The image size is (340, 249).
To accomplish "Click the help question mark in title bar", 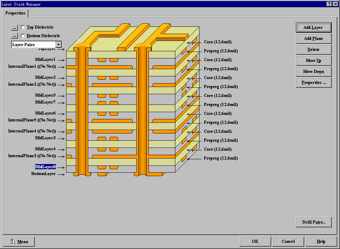I will (329, 4).
